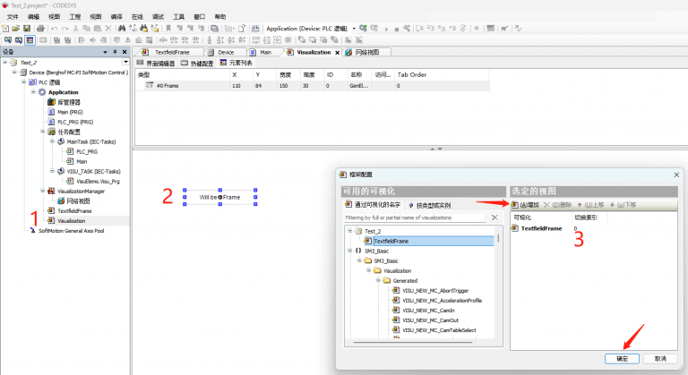
Task: Click the Print icon in the toolbar
Action: (40, 29)
